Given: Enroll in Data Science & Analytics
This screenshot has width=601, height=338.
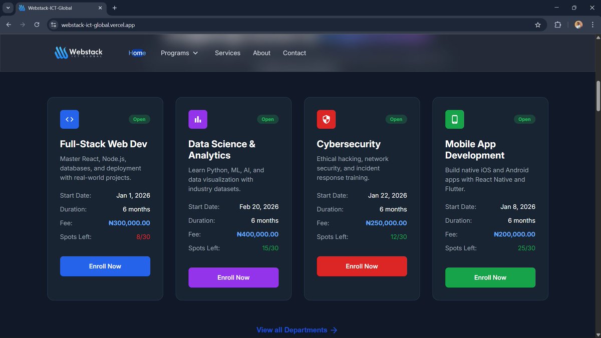Looking at the screenshot, I should click(x=233, y=277).
